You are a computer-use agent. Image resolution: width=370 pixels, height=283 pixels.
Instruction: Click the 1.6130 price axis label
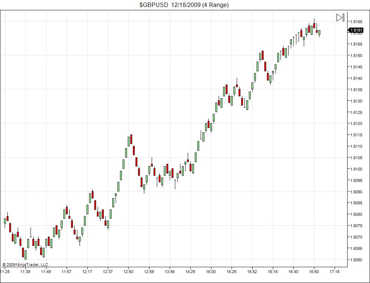click(x=356, y=101)
